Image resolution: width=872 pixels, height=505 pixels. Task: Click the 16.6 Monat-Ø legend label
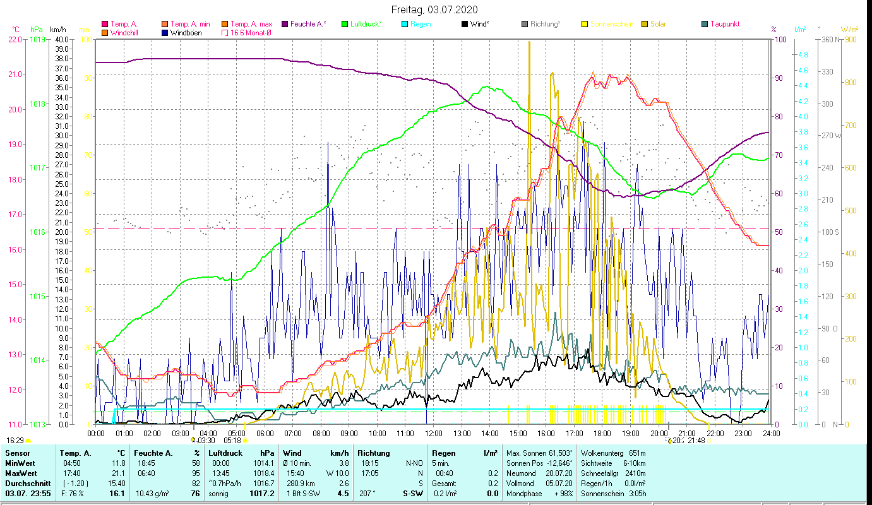(x=251, y=32)
